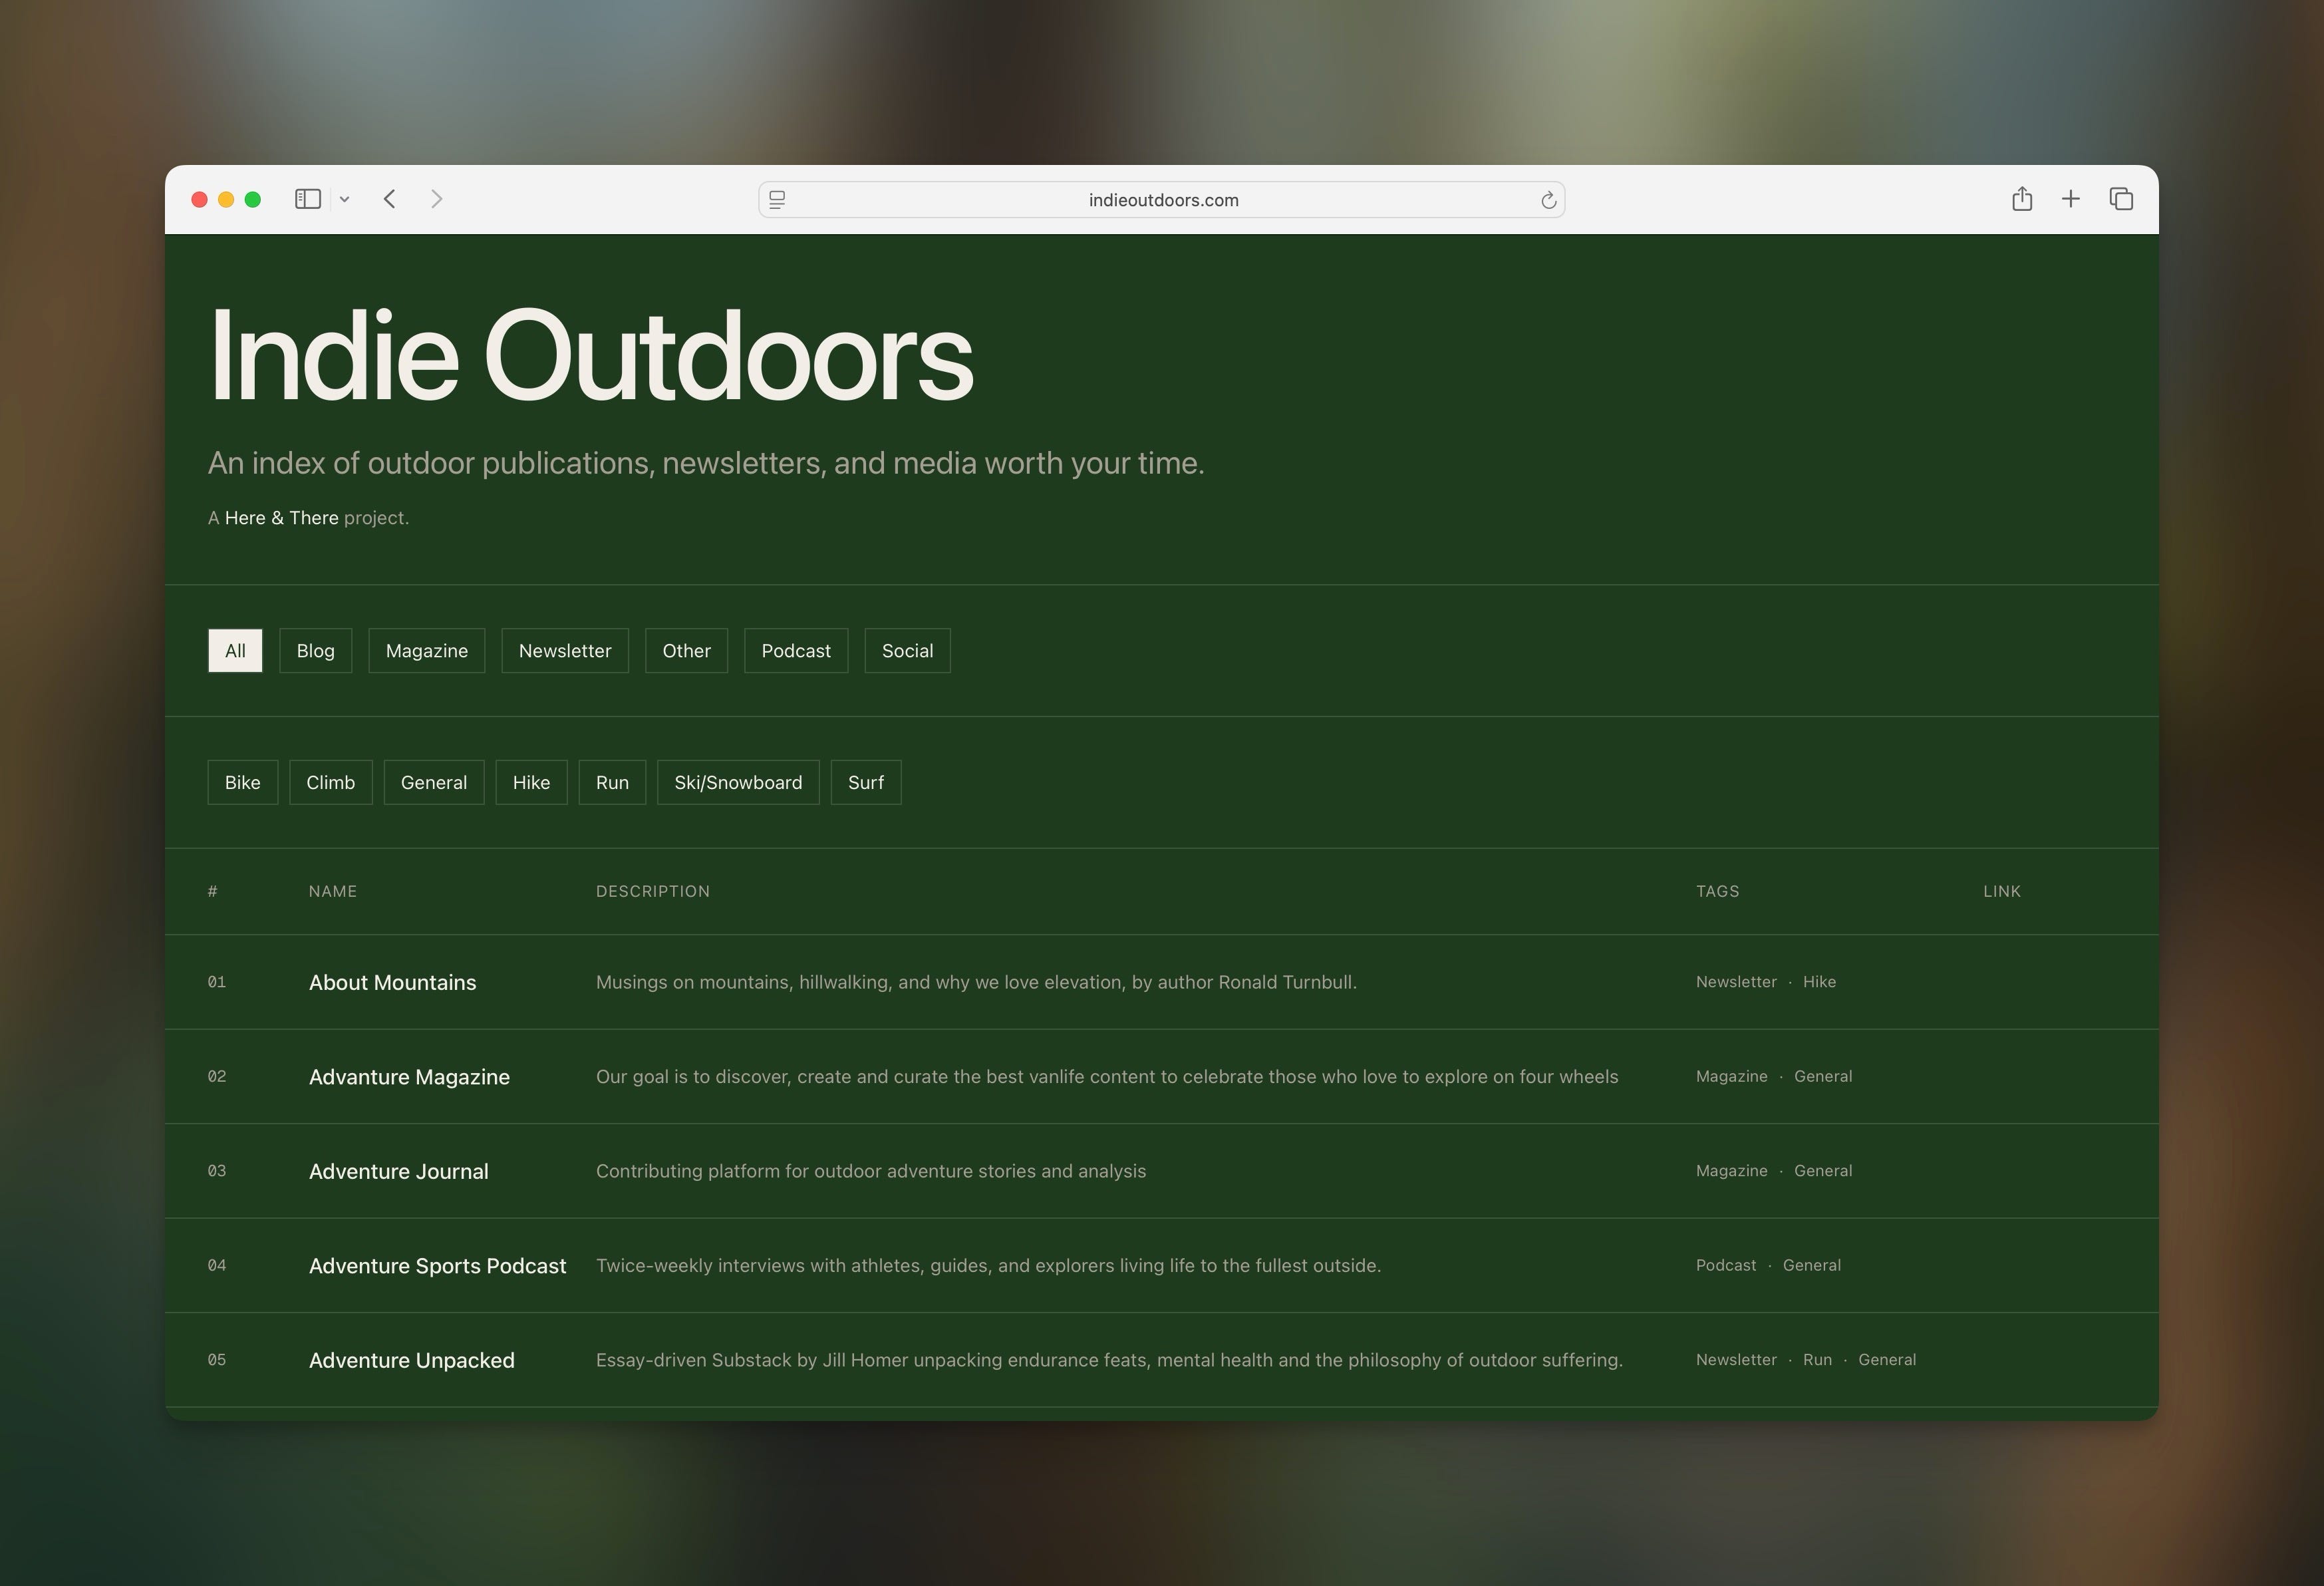Image resolution: width=2324 pixels, height=1586 pixels.
Task: Select the All filter
Action: click(235, 651)
